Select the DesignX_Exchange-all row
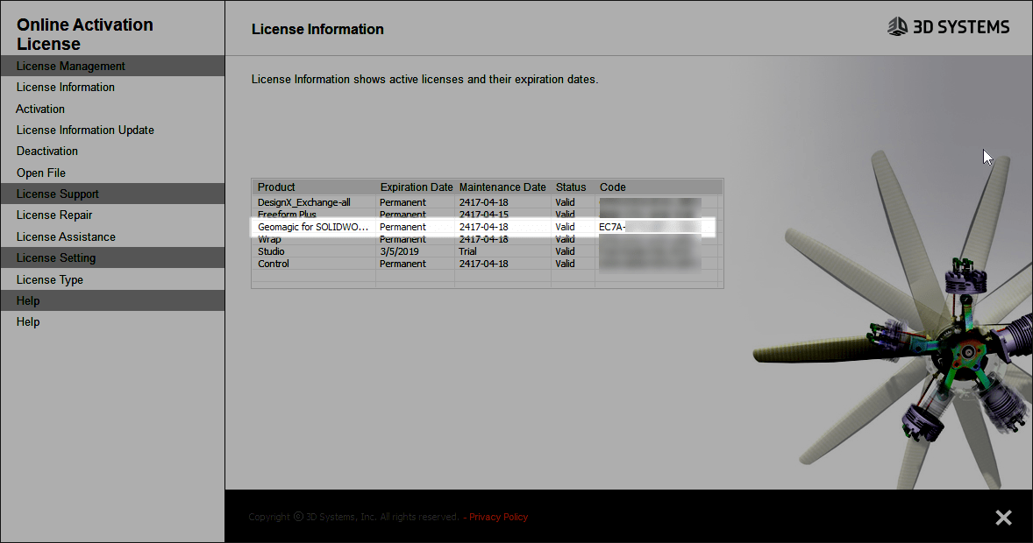Image resolution: width=1033 pixels, height=543 pixels. pos(488,202)
